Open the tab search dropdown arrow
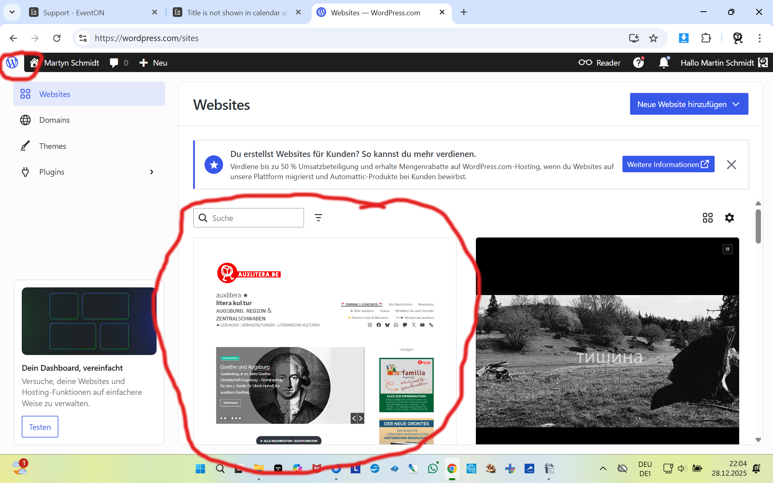The image size is (773, 483). pyautogui.click(x=12, y=12)
